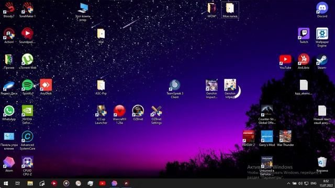Launch the WhatsApp desktop shortcut
Screen dimensions: 335x188
pyautogui.click(x=9, y=113)
